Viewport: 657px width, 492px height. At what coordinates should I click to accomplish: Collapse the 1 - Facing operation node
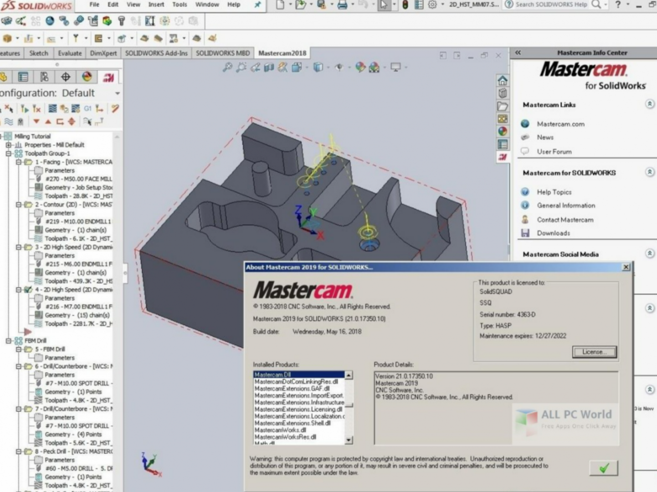[x=19, y=162]
